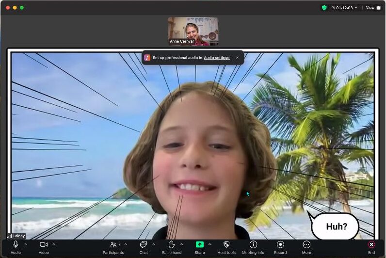Click the red close window button
Screen dimensions: 386x258
click(8, 8)
